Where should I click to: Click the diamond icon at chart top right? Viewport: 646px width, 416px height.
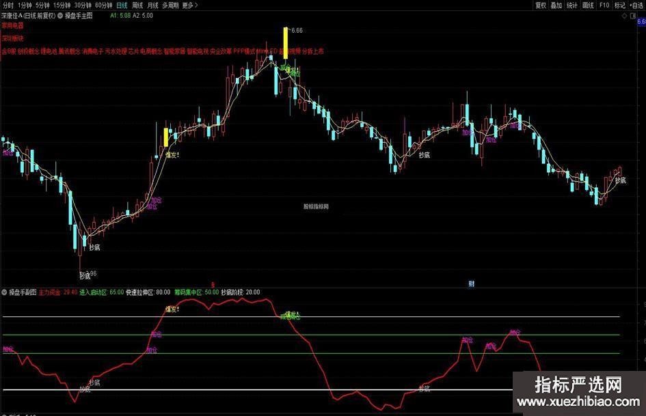pos(625,16)
